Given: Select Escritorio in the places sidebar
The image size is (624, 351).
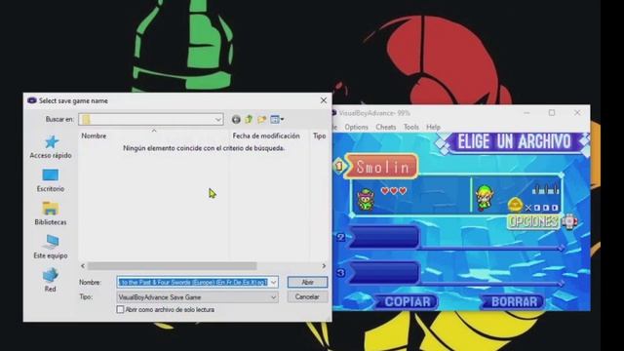Looking at the screenshot, I should pyautogui.click(x=51, y=180).
